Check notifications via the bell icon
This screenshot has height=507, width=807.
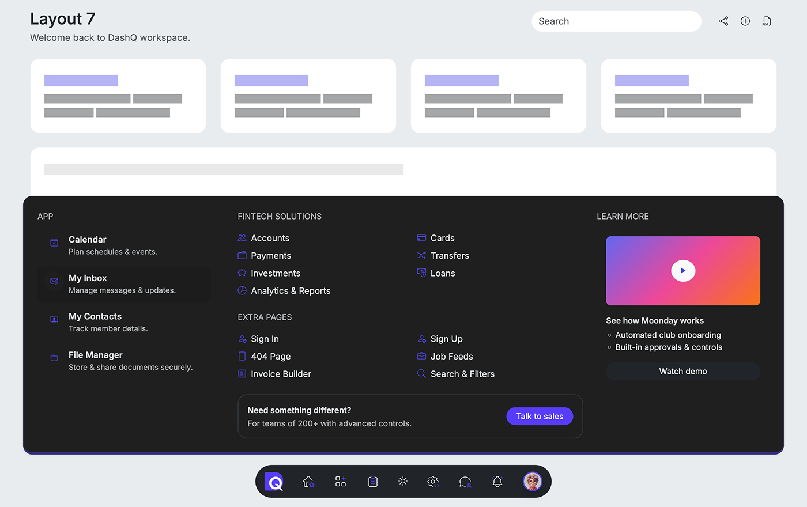coord(497,481)
